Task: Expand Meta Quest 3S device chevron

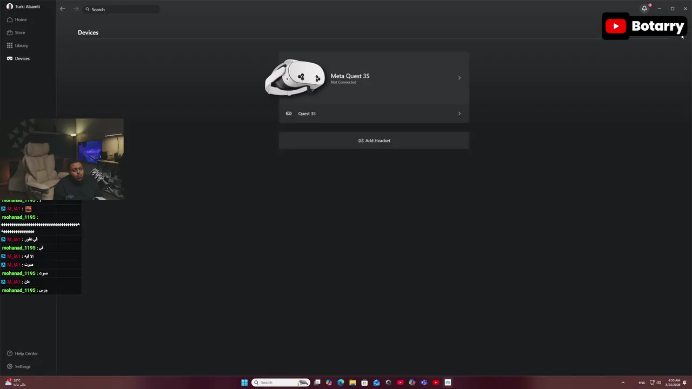Action: (460, 78)
